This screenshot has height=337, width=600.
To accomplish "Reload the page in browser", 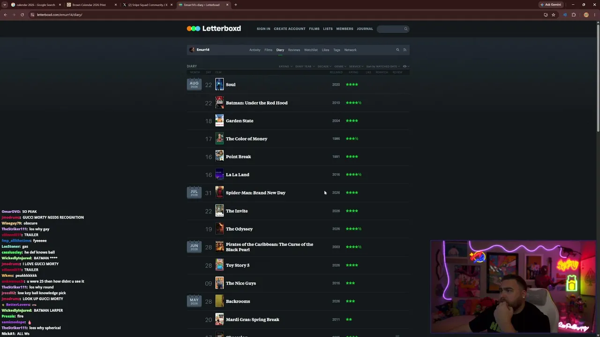I will point(22,15).
